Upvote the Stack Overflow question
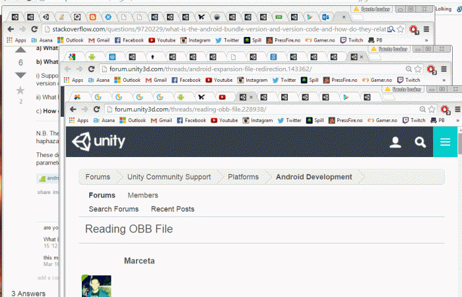 coord(20,49)
